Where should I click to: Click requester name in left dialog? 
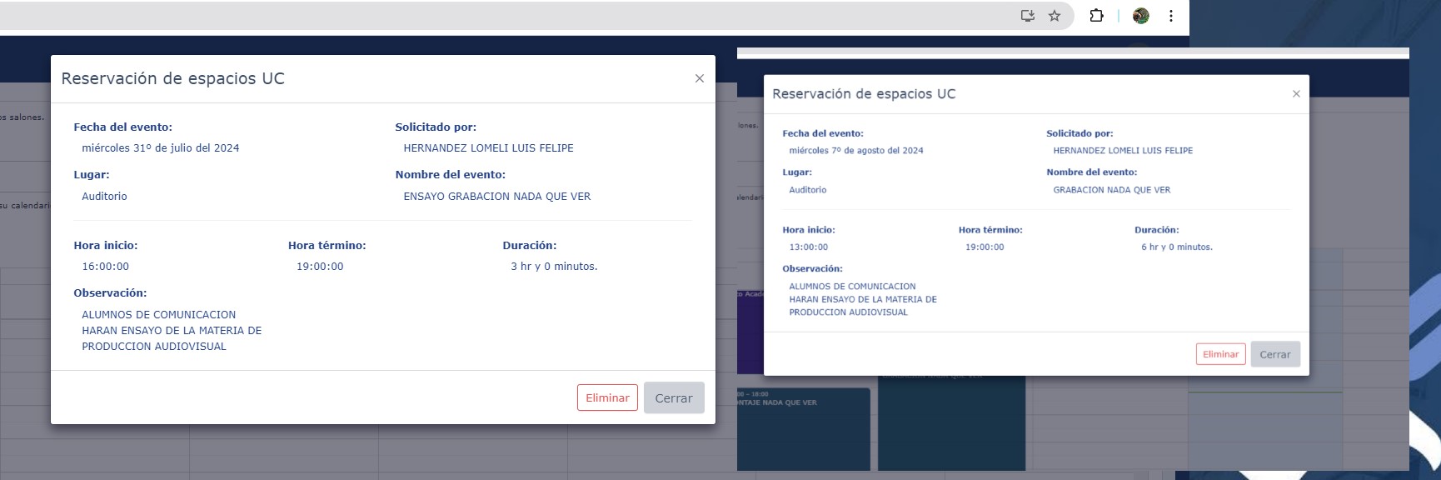click(488, 148)
